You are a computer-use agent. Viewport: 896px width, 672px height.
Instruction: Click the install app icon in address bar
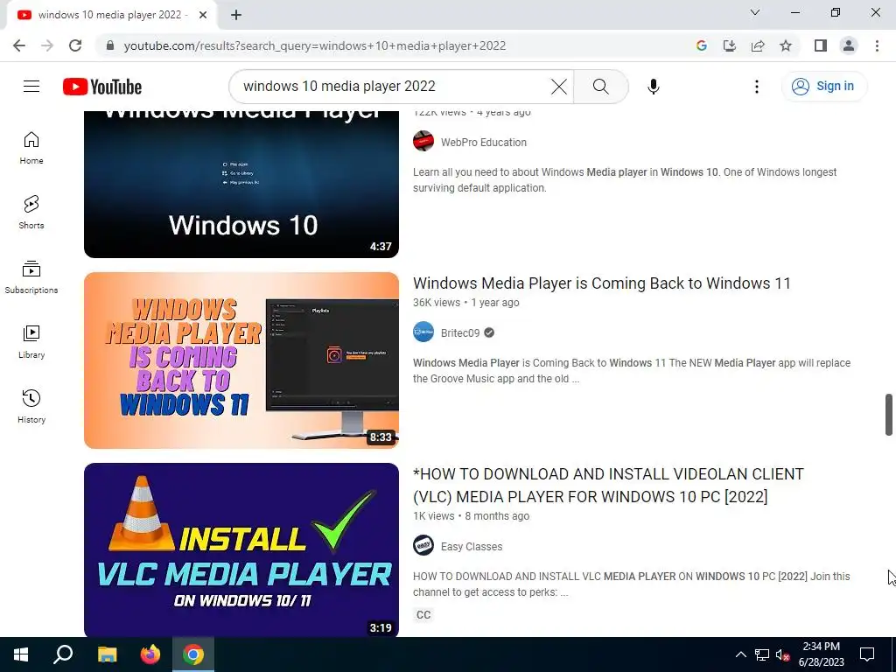tap(729, 45)
